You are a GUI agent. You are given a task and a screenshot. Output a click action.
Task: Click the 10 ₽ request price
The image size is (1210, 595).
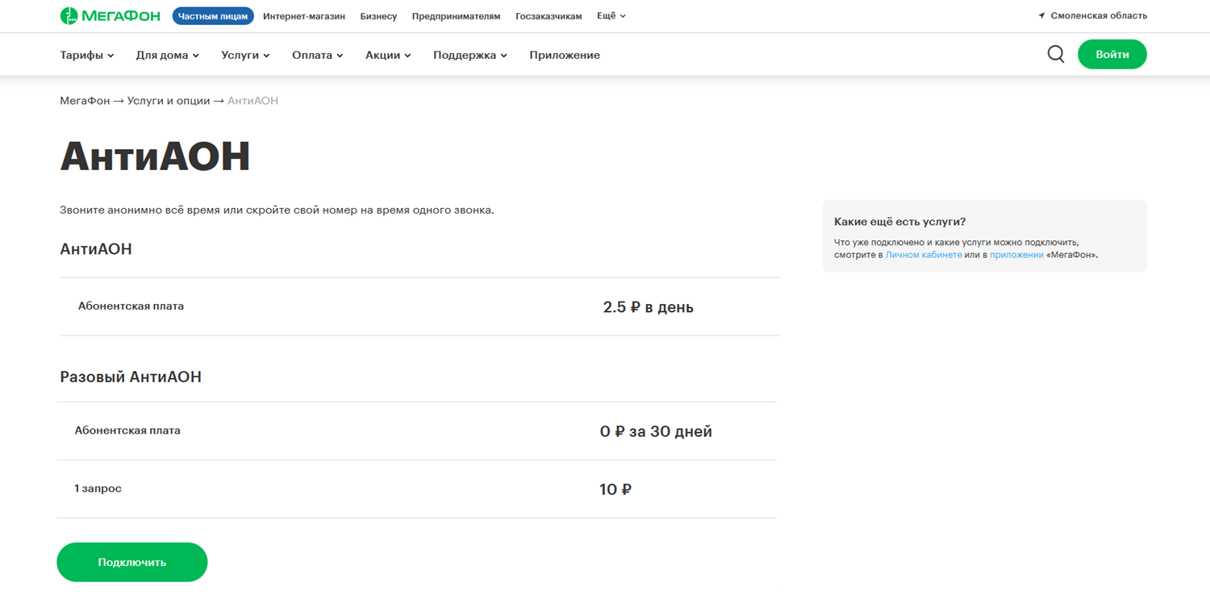click(615, 489)
